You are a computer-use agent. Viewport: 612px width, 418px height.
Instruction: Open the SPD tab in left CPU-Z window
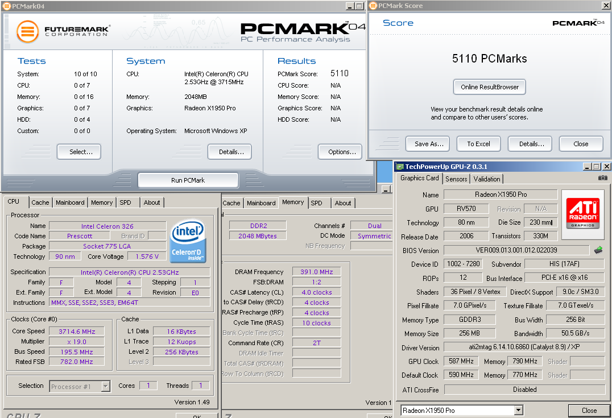(x=125, y=202)
